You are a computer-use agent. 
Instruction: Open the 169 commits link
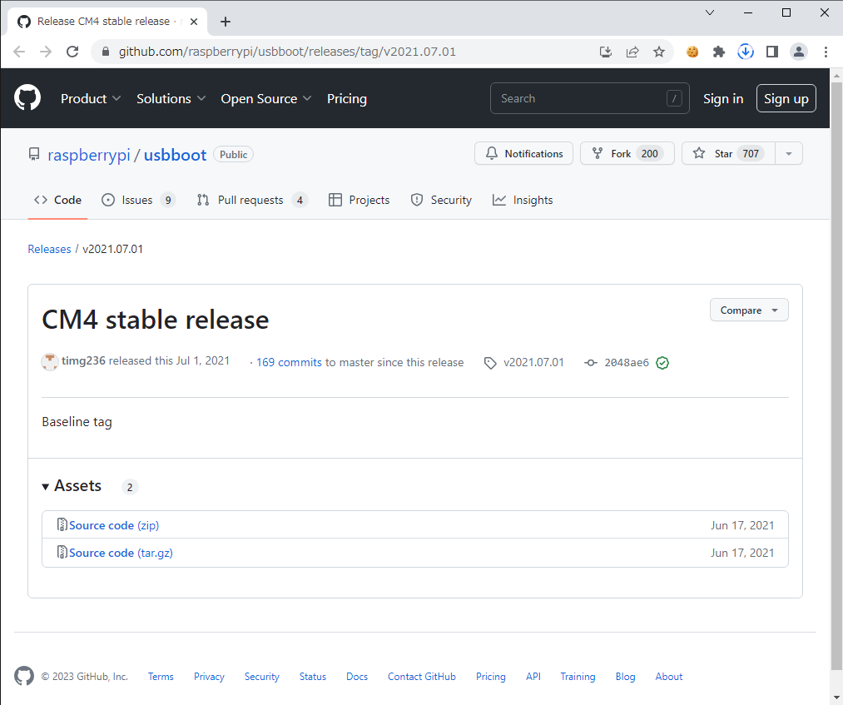pos(289,362)
